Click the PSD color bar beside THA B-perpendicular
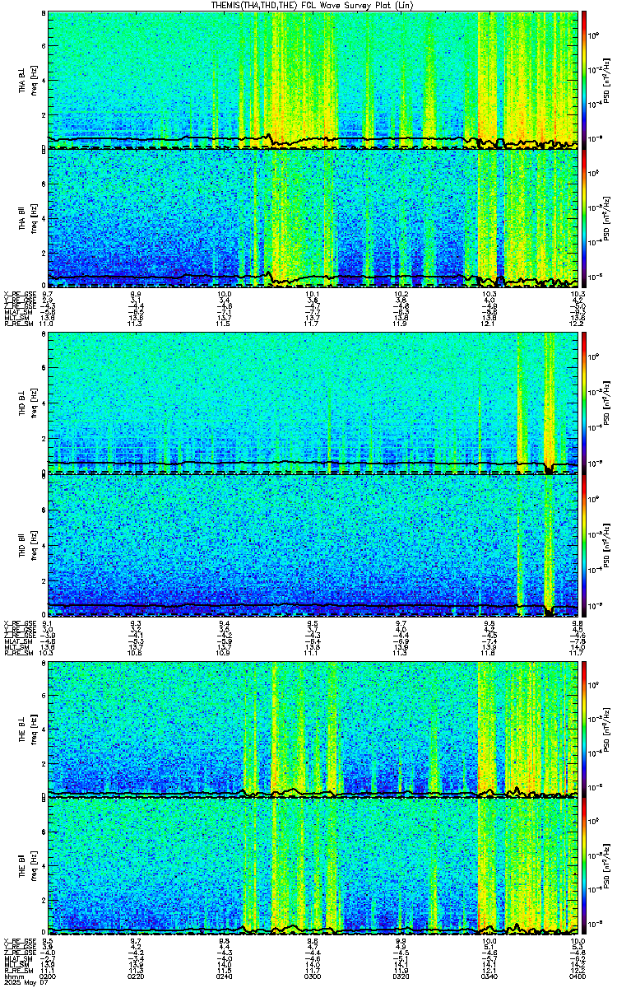The height and width of the screenshot is (988, 617). pos(584,79)
